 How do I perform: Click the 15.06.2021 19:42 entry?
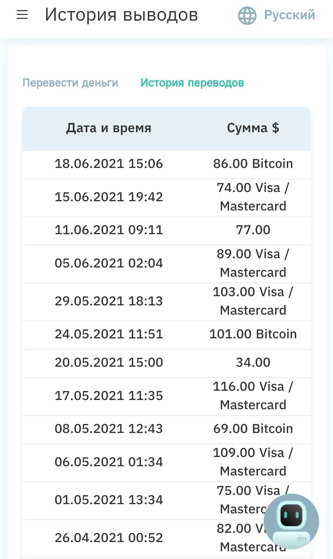[x=109, y=197]
